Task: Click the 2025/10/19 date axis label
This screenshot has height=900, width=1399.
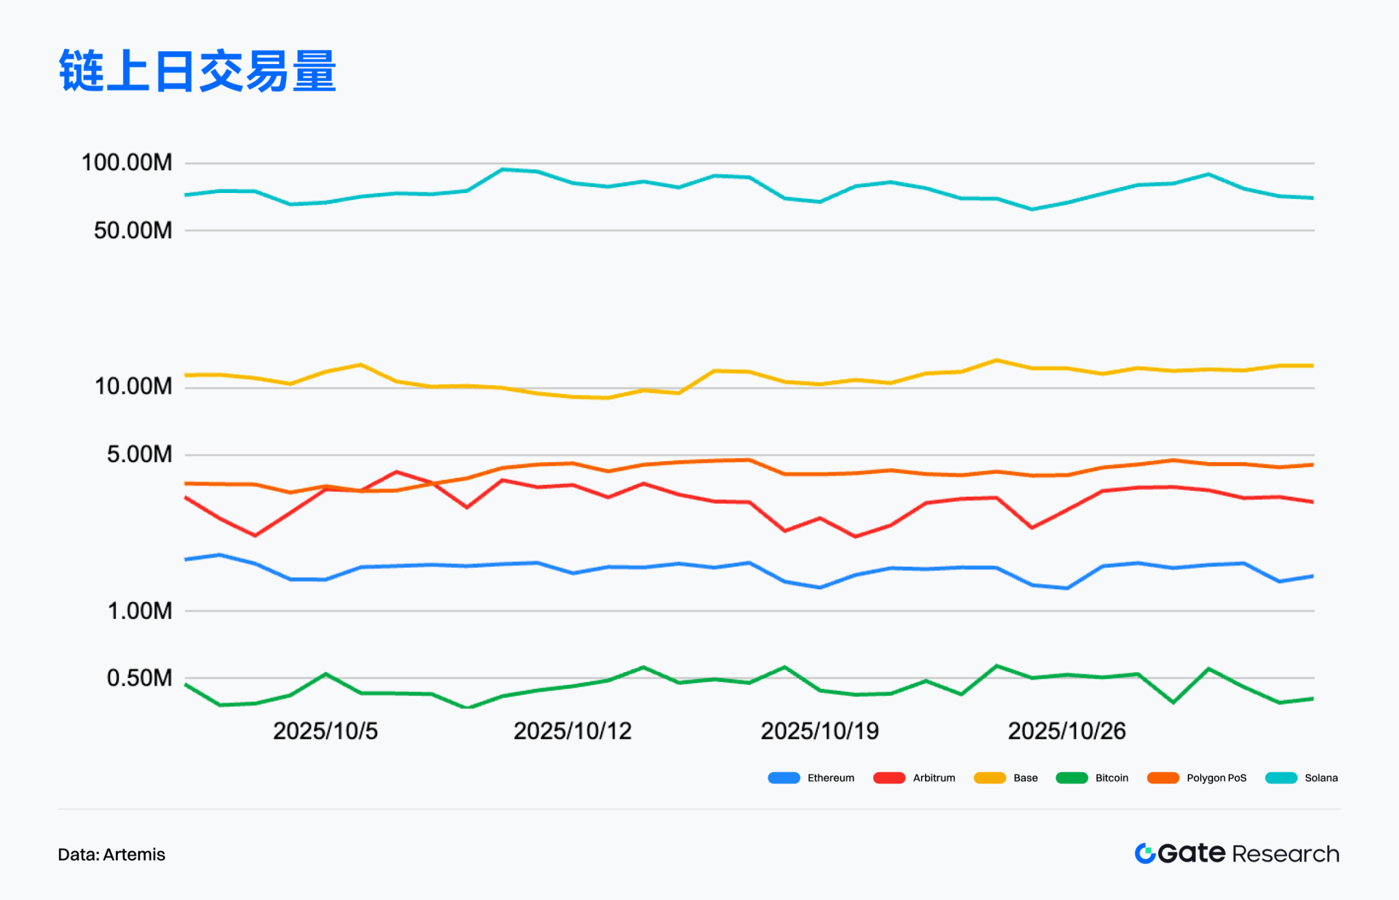Action: (819, 731)
